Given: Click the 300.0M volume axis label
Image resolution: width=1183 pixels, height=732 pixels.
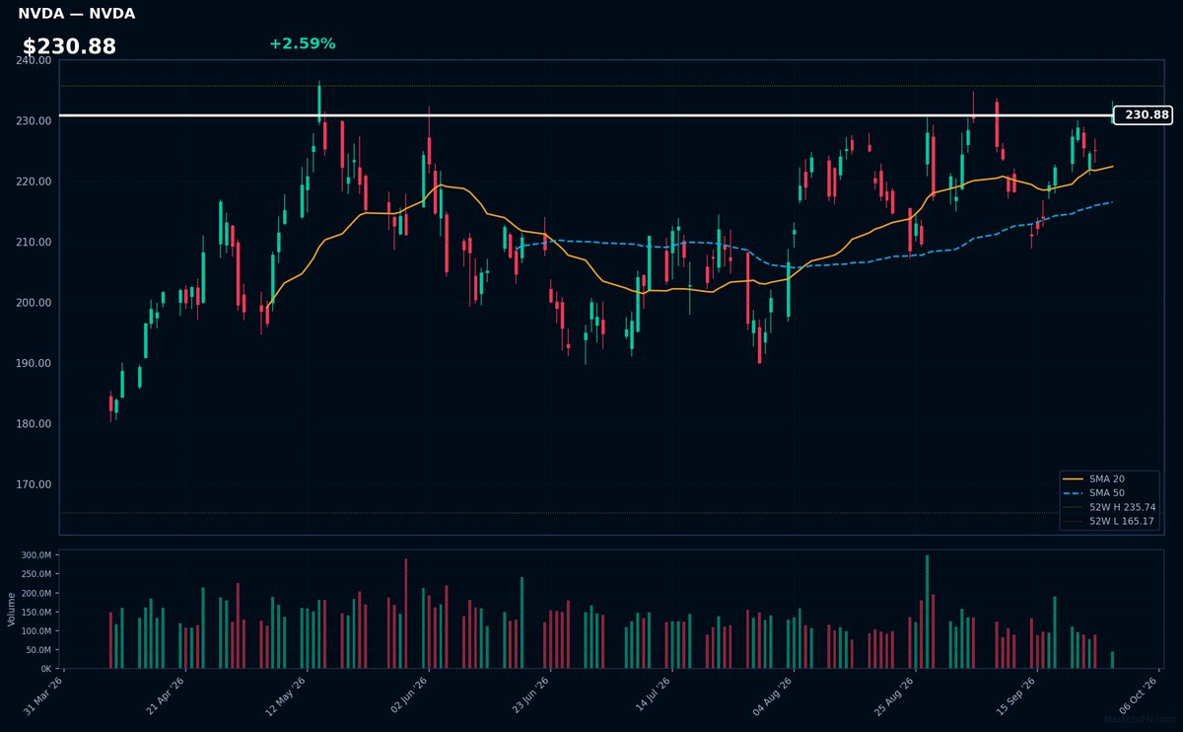Looking at the screenshot, I should click(36, 556).
